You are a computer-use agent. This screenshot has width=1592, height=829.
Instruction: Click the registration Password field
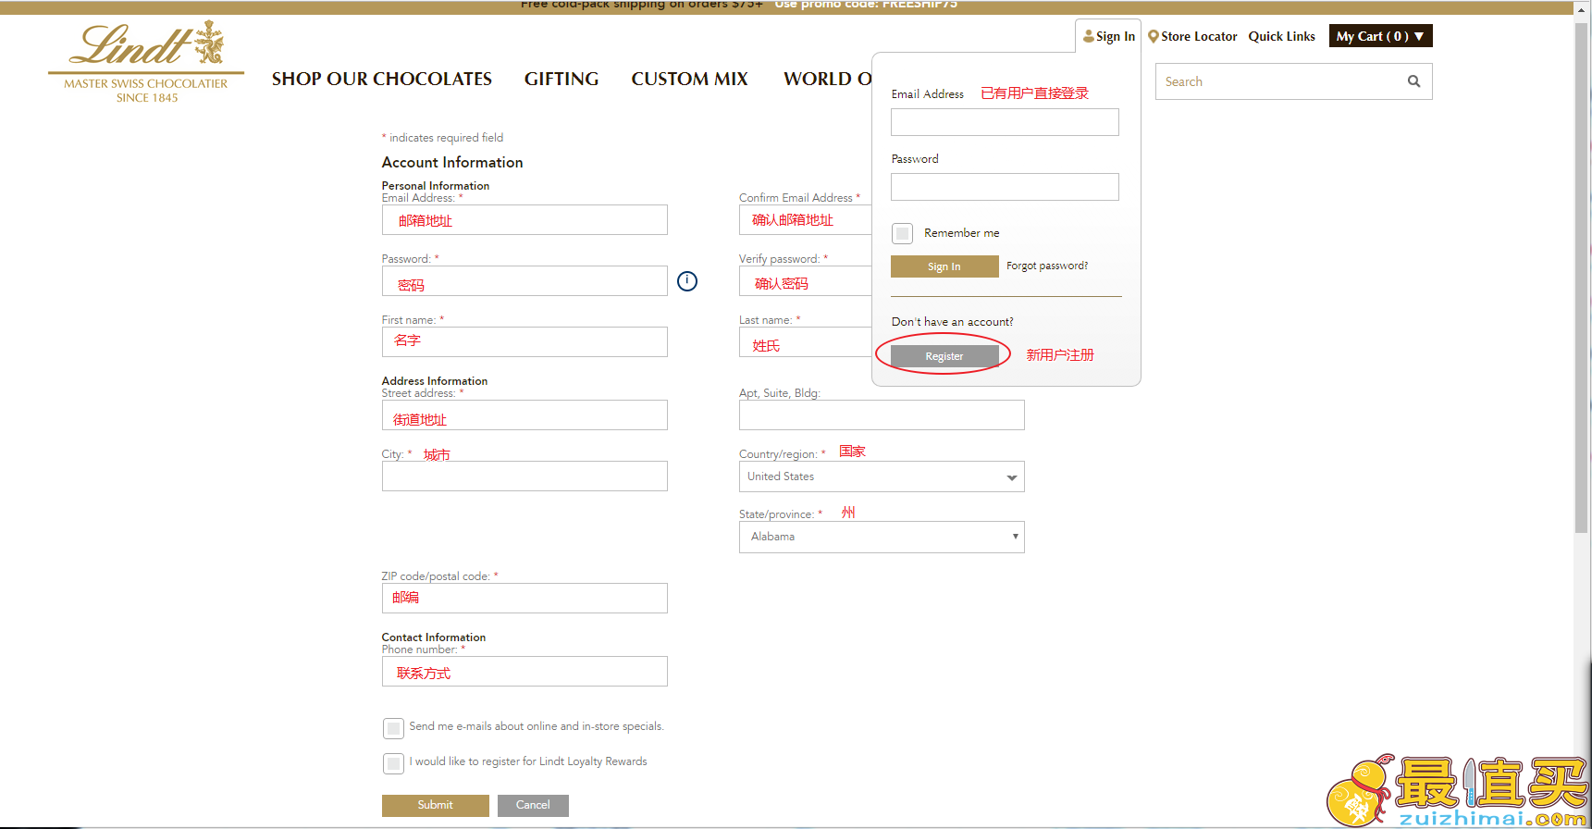tap(524, 281)
